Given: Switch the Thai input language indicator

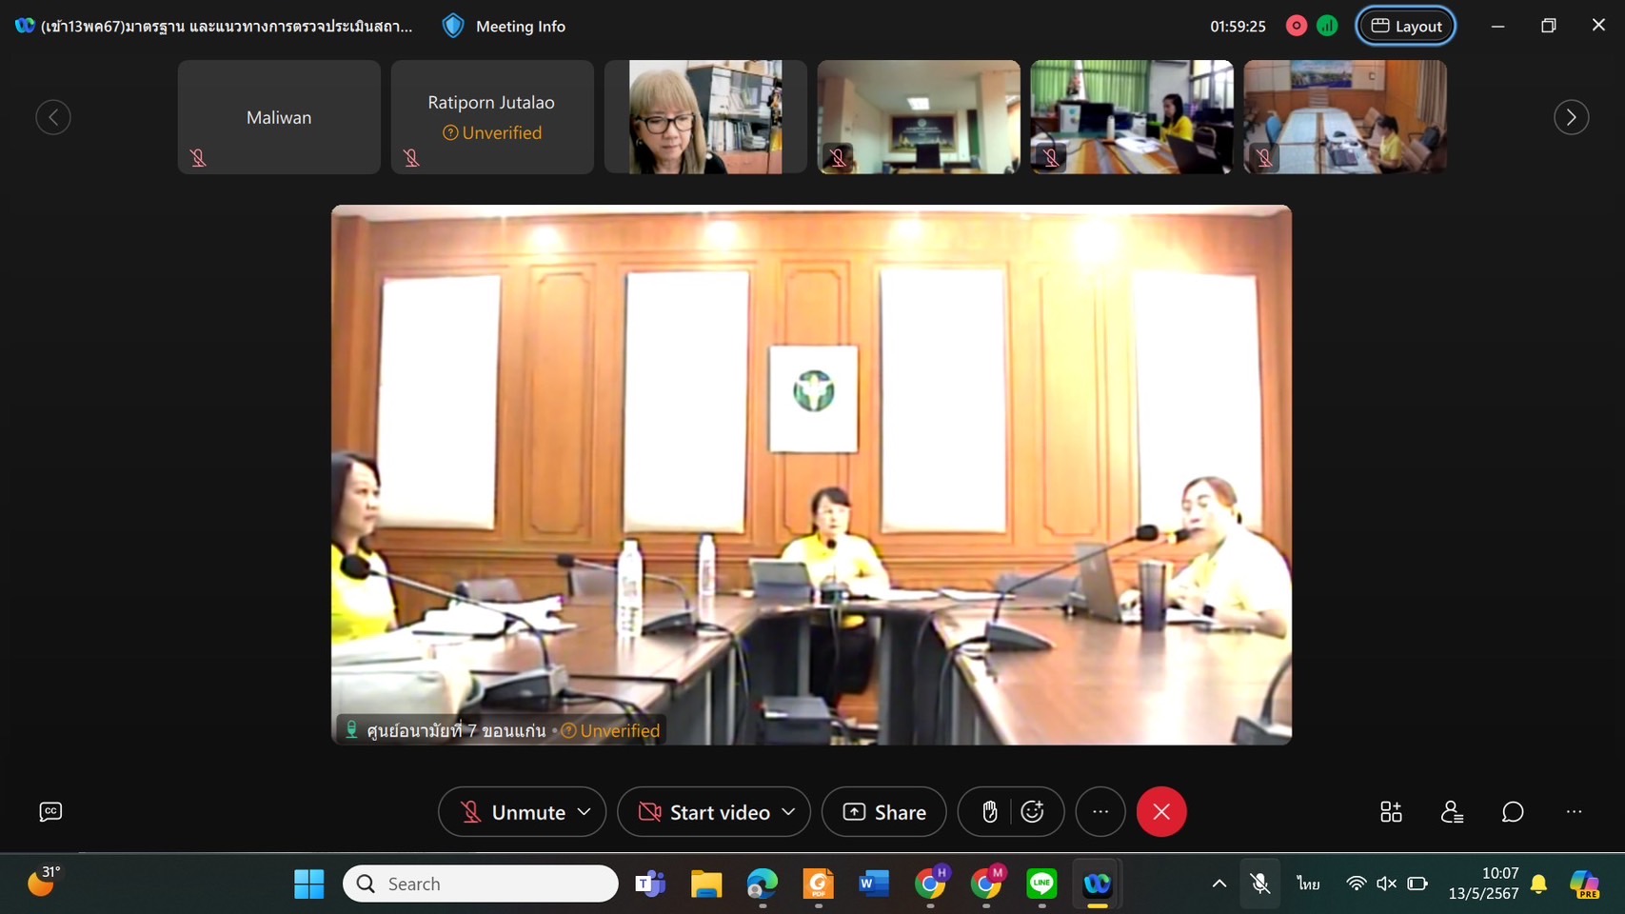Looking at the screenshot, I should pos(1308,884).
